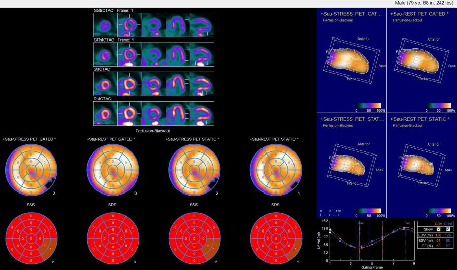The height and width of the screenshot is (270, 457).
Task: Click the first SSS red score polar map
Action: (31, 238)
